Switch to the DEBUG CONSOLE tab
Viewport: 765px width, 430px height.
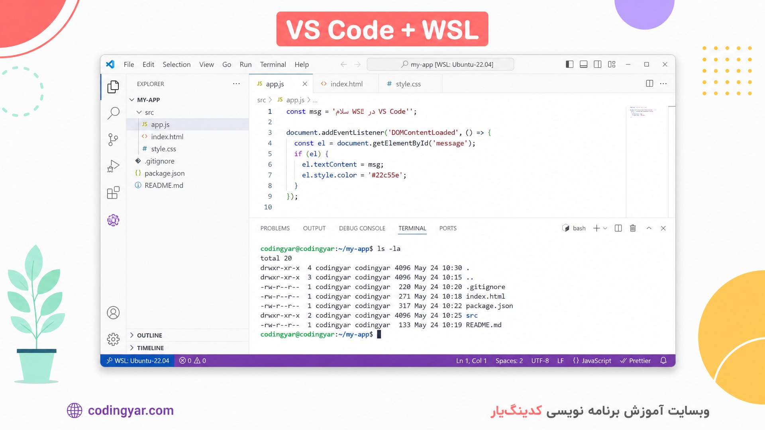coord(362,228)
